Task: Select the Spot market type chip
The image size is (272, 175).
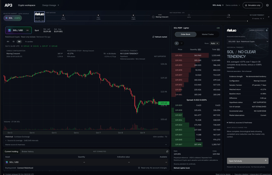Action: point(37,30)
